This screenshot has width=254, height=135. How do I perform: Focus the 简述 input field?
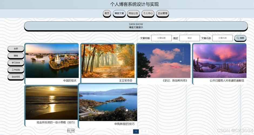189,38
